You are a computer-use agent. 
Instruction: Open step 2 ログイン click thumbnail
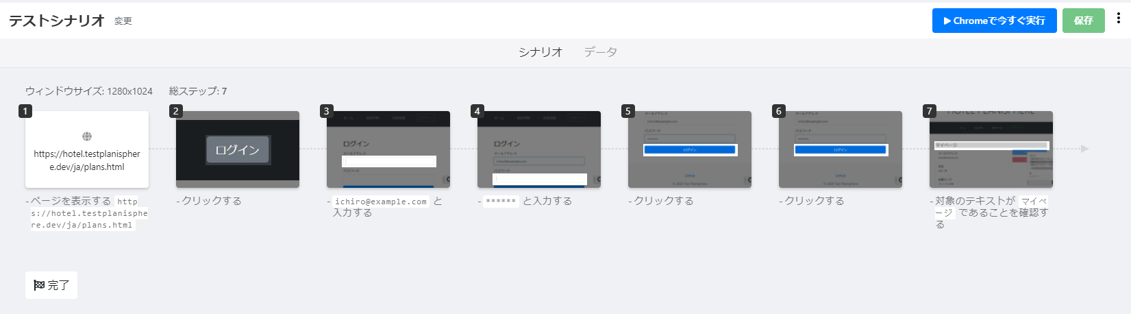pos(238,149)
